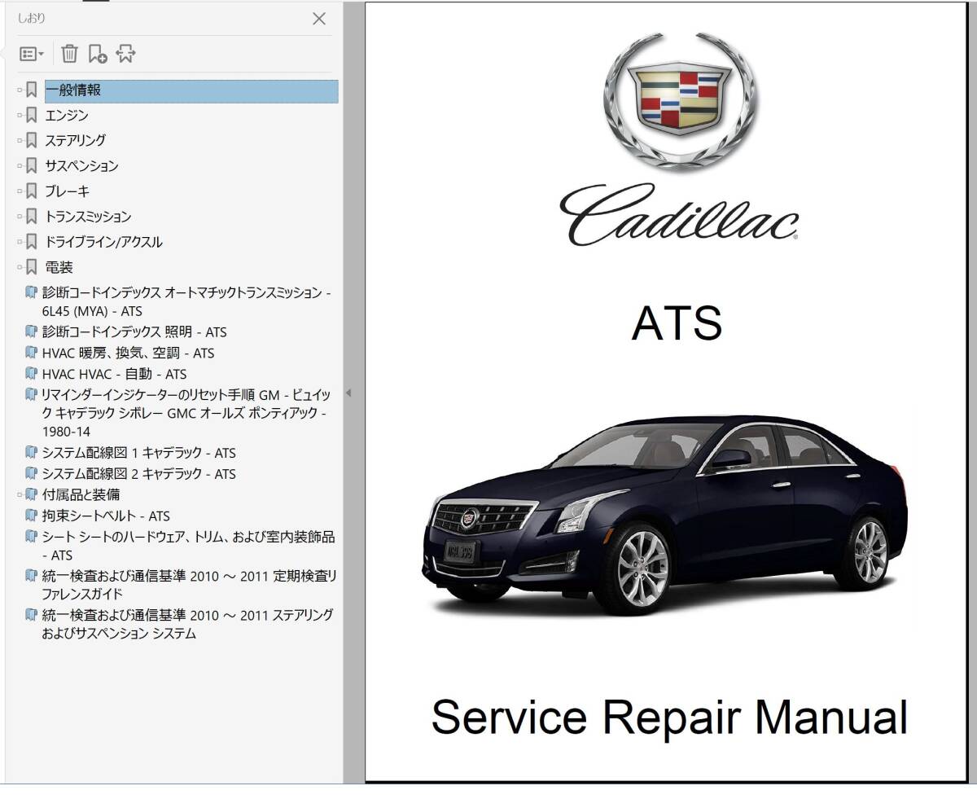
Task: Expand the サスペンション bookmark
Action: pos(20,166)
